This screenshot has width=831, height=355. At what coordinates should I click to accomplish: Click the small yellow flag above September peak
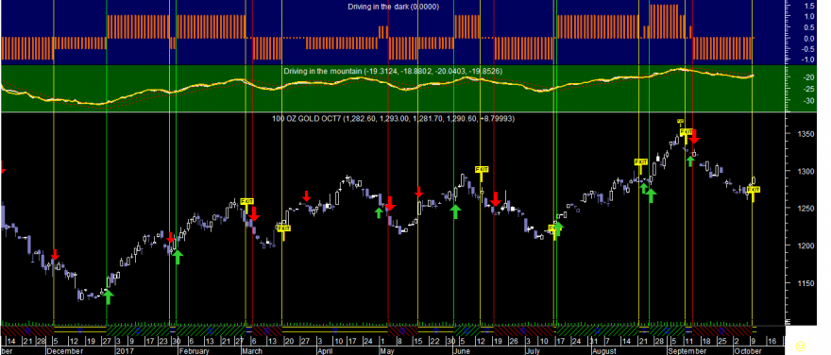click(x=681, y=122)
